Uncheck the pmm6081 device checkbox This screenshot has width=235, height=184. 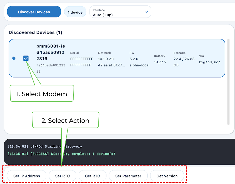point(26,58)
